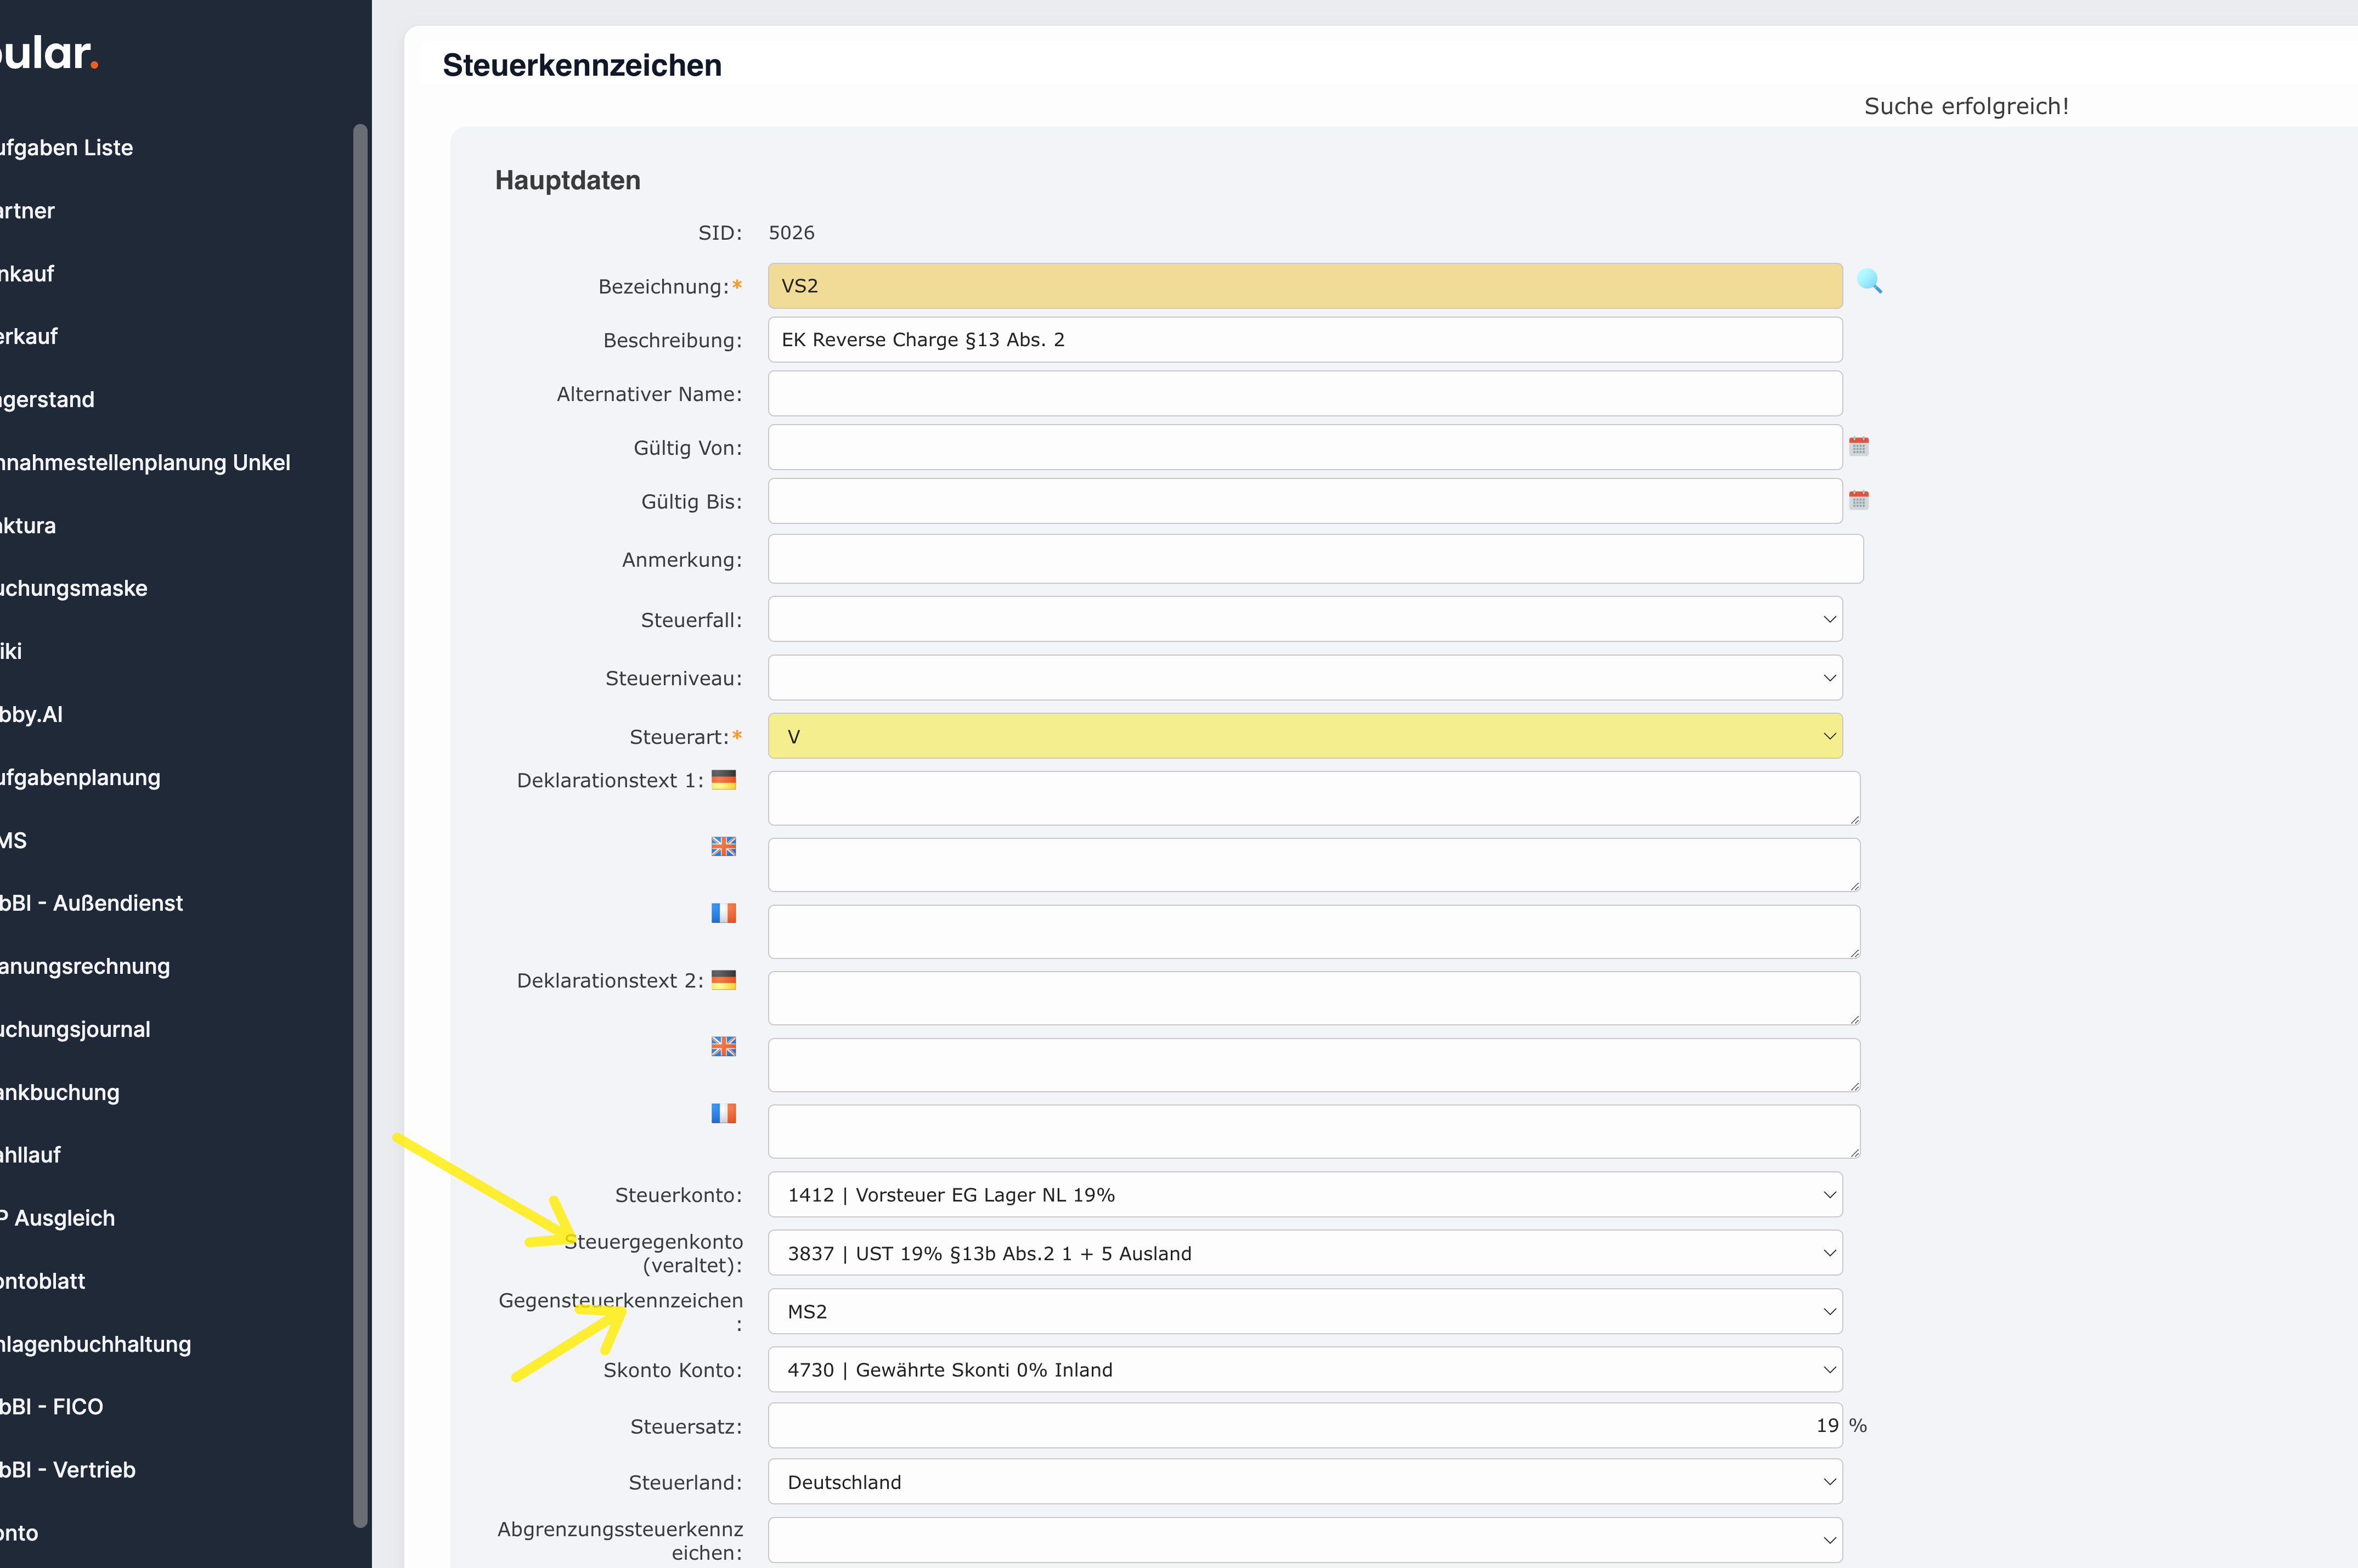Screen dimensions: 2358x1568
Task: Click the sidebar vertical scrollbar
Action: [x=360, y=825]
